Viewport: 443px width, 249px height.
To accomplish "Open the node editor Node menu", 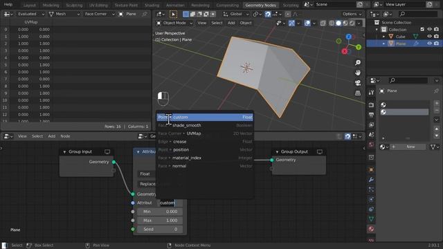I will click(65, 136).
